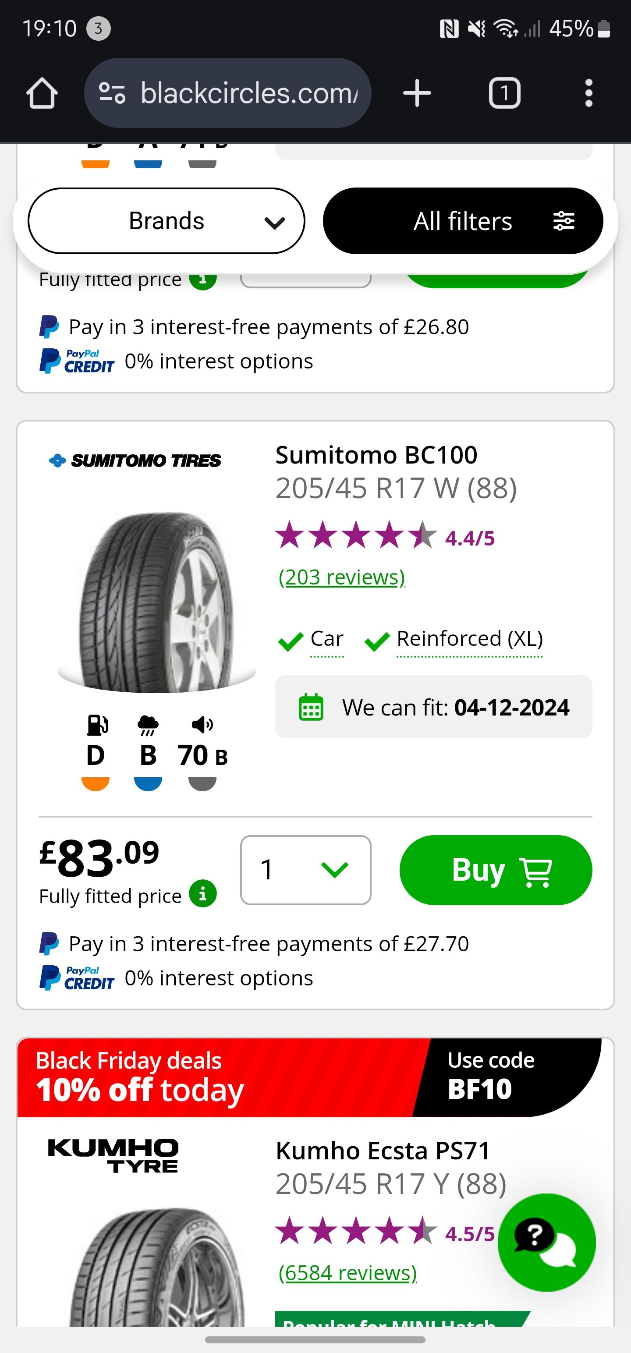The height and width of the screenshot is (1353, 631).
Task: Open the green live chat help bubble
Action: pos(546,1242)
